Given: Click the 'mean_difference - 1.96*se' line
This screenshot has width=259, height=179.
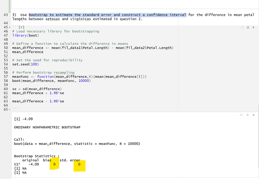Looking at the screenshot, I should click(38, 101).
